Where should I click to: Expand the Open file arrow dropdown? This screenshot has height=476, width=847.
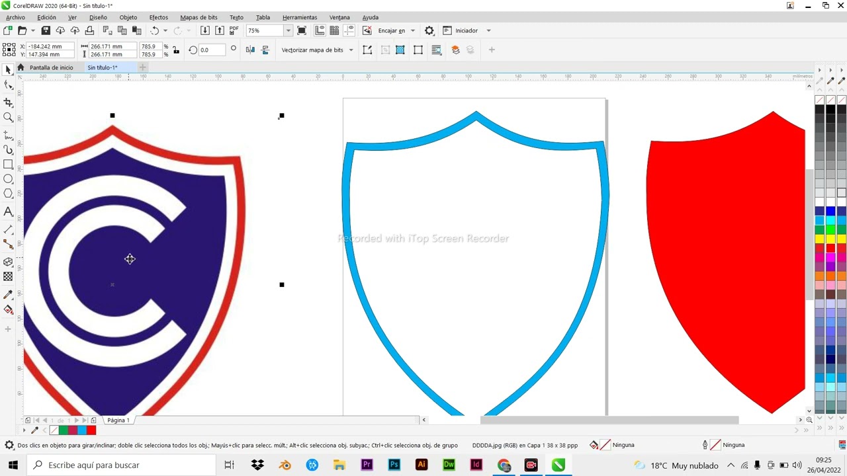[33, 30]
